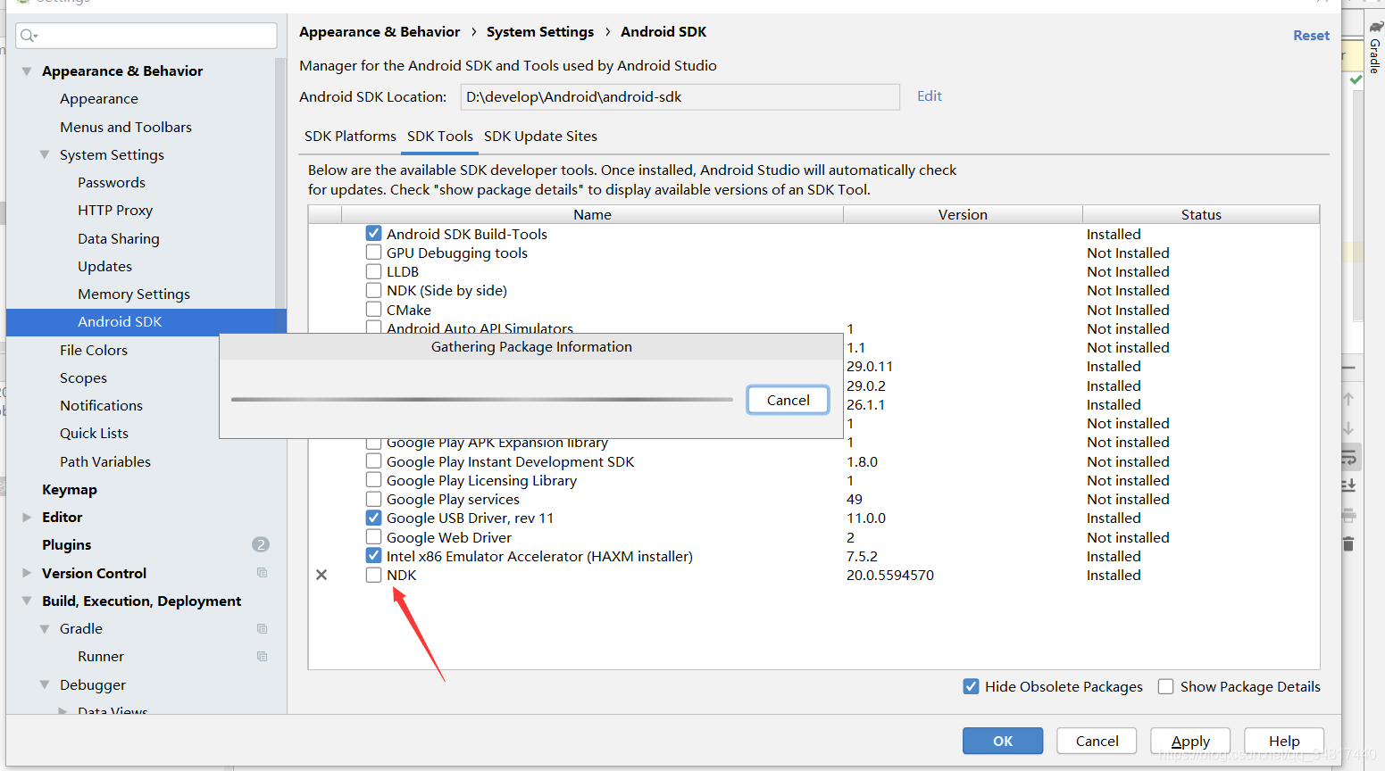Click the Plugins update count badge
This screenshot has height=771, width=1385.
pos(261,544)
